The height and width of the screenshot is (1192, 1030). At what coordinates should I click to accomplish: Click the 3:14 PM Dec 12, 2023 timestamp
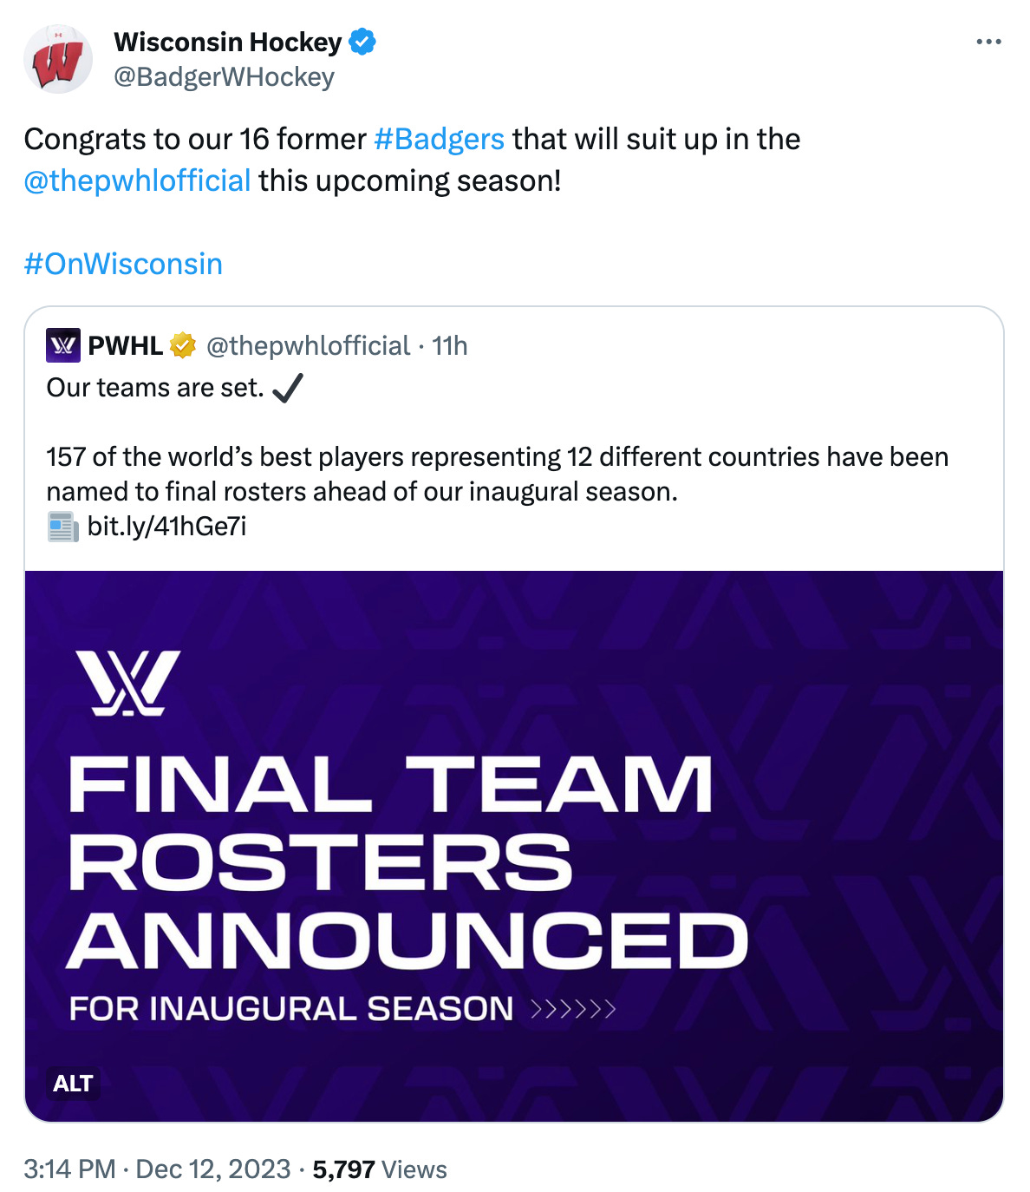coord(157,1169)
